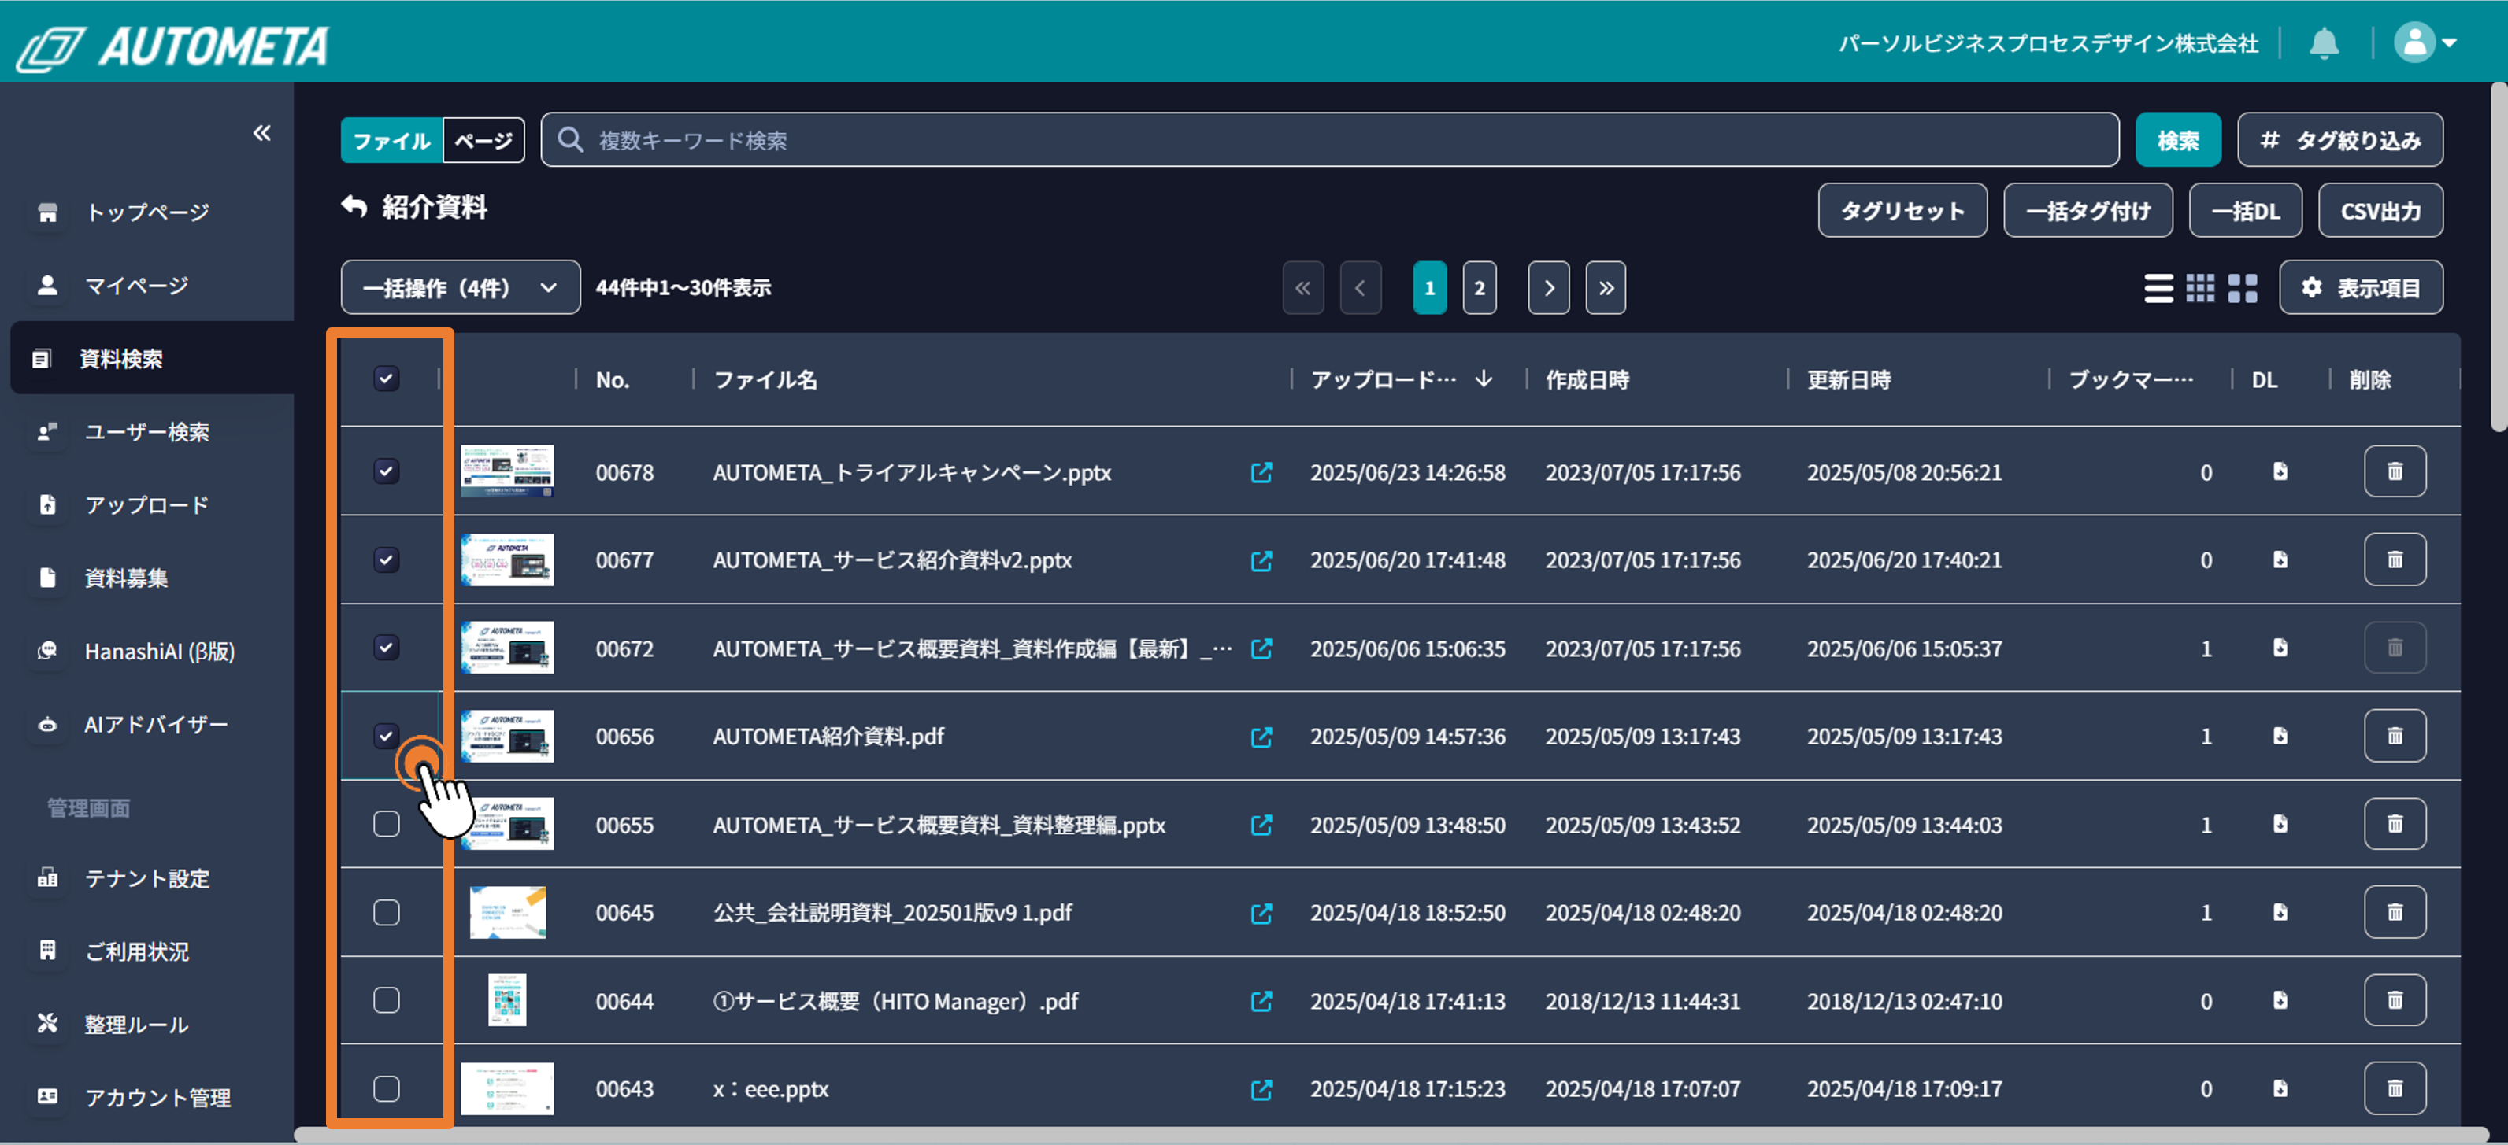Click 一括DL button
The width and height of the screenshot is (2508, 1145).
tap(2245, 210)
